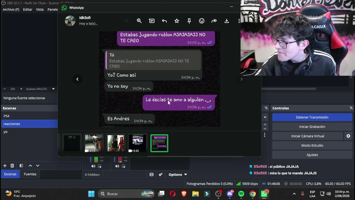Open the taskbar clock and date
This screenshot has height=200, width=355.
point(342,194)
